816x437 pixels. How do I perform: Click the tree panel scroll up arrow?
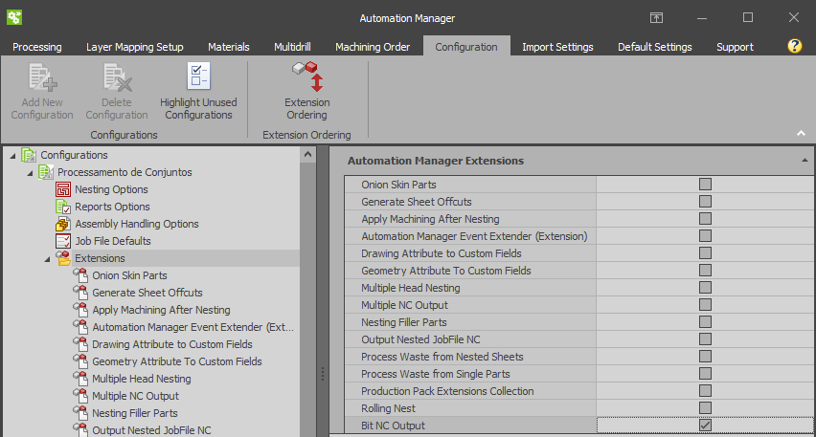tap(307, 155)
